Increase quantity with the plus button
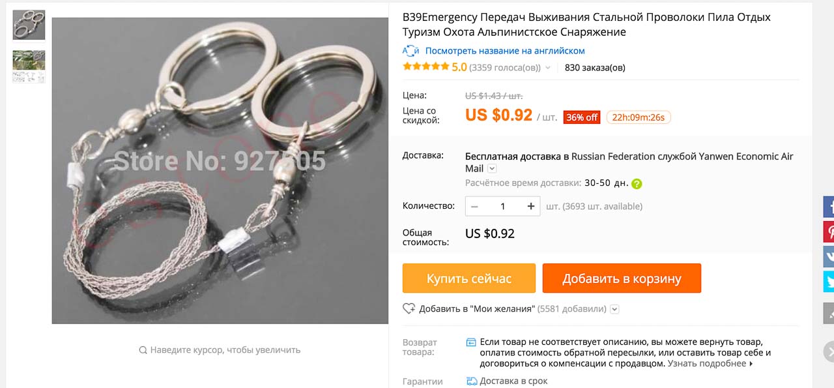The width and height of the screenshot is (834, 388). click(531, 206)
